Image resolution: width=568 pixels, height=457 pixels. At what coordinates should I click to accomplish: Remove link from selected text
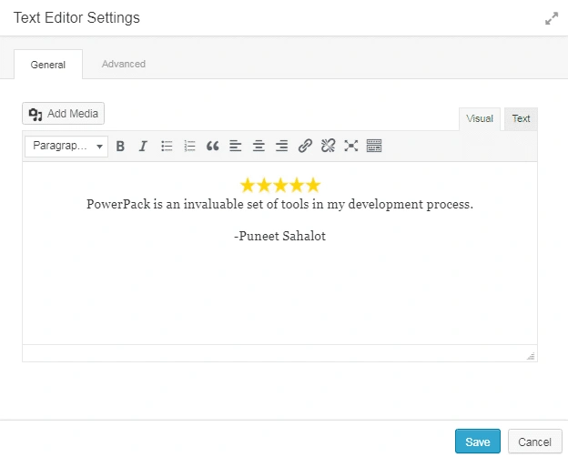[x=328, y=146]
